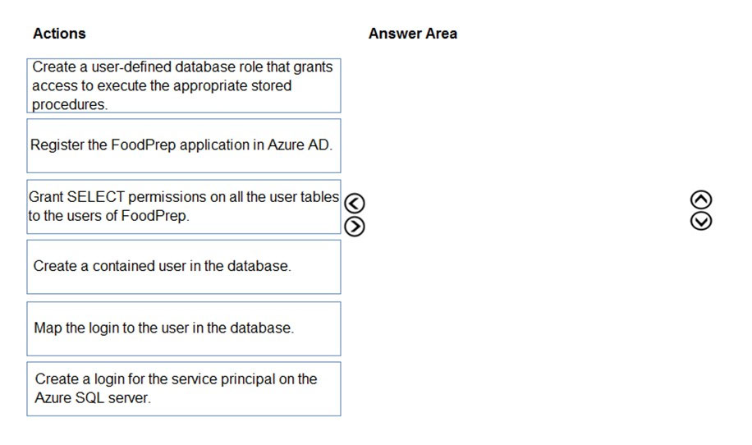Screen dimensions: 752x445
Task: Click the move-left arrow icon
Action: click(355, 204)
